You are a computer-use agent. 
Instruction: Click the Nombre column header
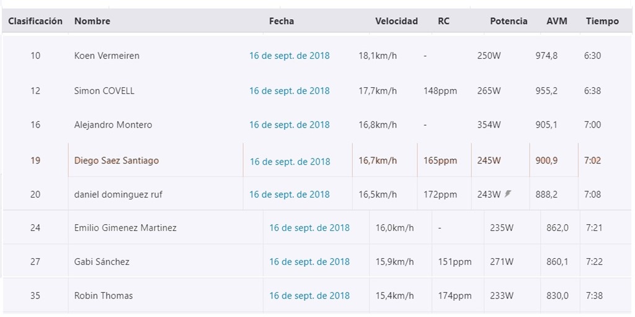tap(92, 21)
